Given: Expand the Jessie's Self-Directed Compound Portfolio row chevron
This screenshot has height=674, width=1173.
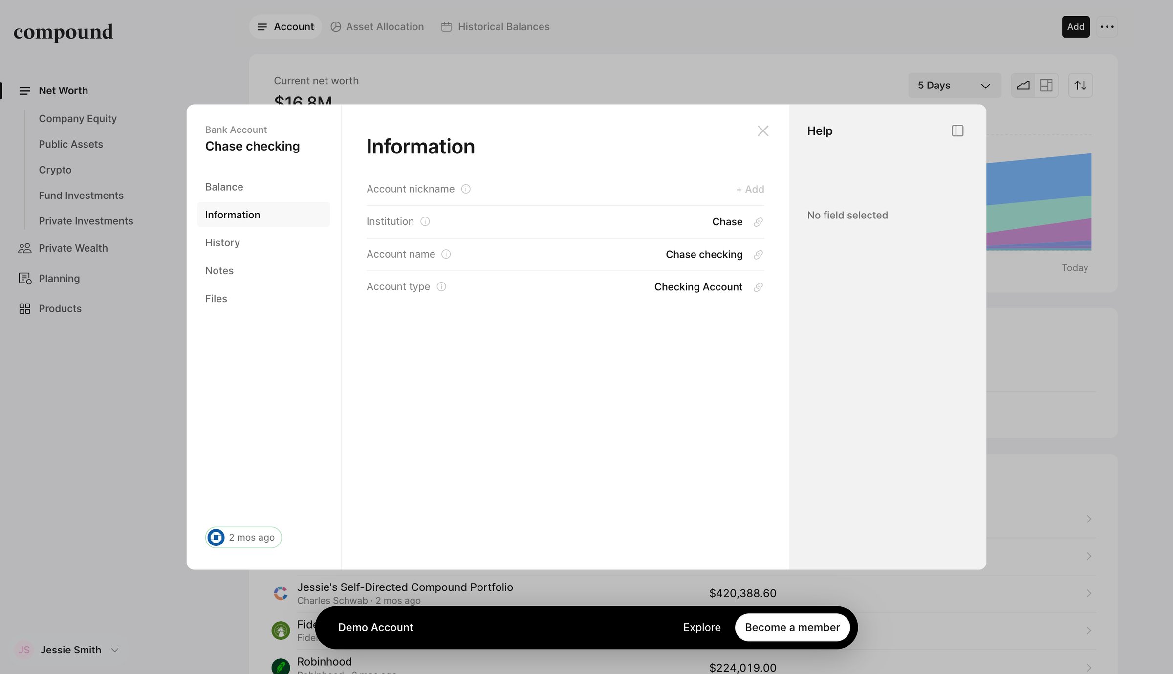Looking at the screenshot, I should click(x=1088, y=593).
